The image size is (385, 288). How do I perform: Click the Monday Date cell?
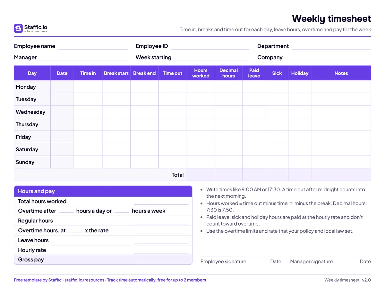coord(62,87)
